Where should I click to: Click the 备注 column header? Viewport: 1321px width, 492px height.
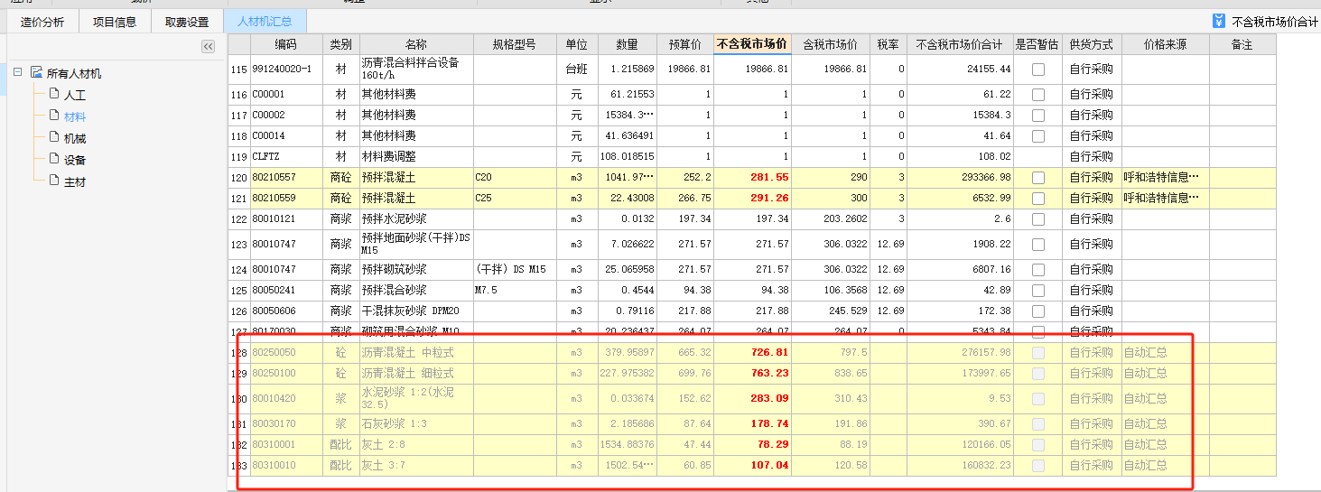(x=1242, y=44)
